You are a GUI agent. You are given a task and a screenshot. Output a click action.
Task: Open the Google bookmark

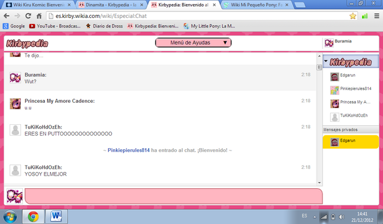pyautogui.click(x=14, y=26)
